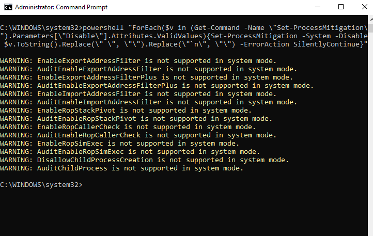373x236 pixels.
Task: Click the Command Prompt system menu icon
Action: pyautogui.click(x=7, y=7)
